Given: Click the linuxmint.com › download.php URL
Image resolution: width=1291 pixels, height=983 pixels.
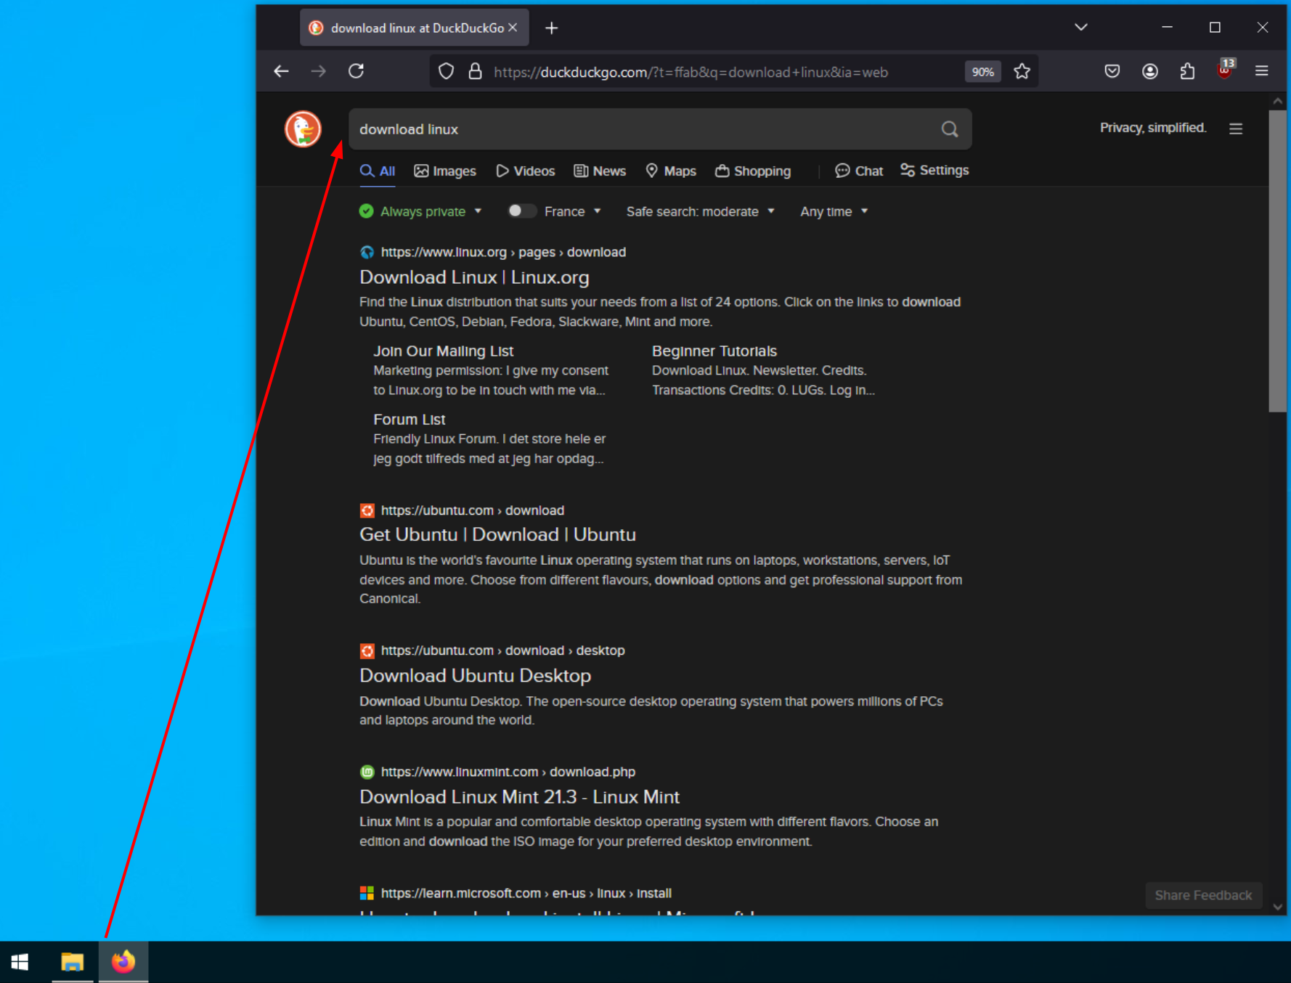Looking at the screenshot, I should pyautogui.click(x=508, y=772).
